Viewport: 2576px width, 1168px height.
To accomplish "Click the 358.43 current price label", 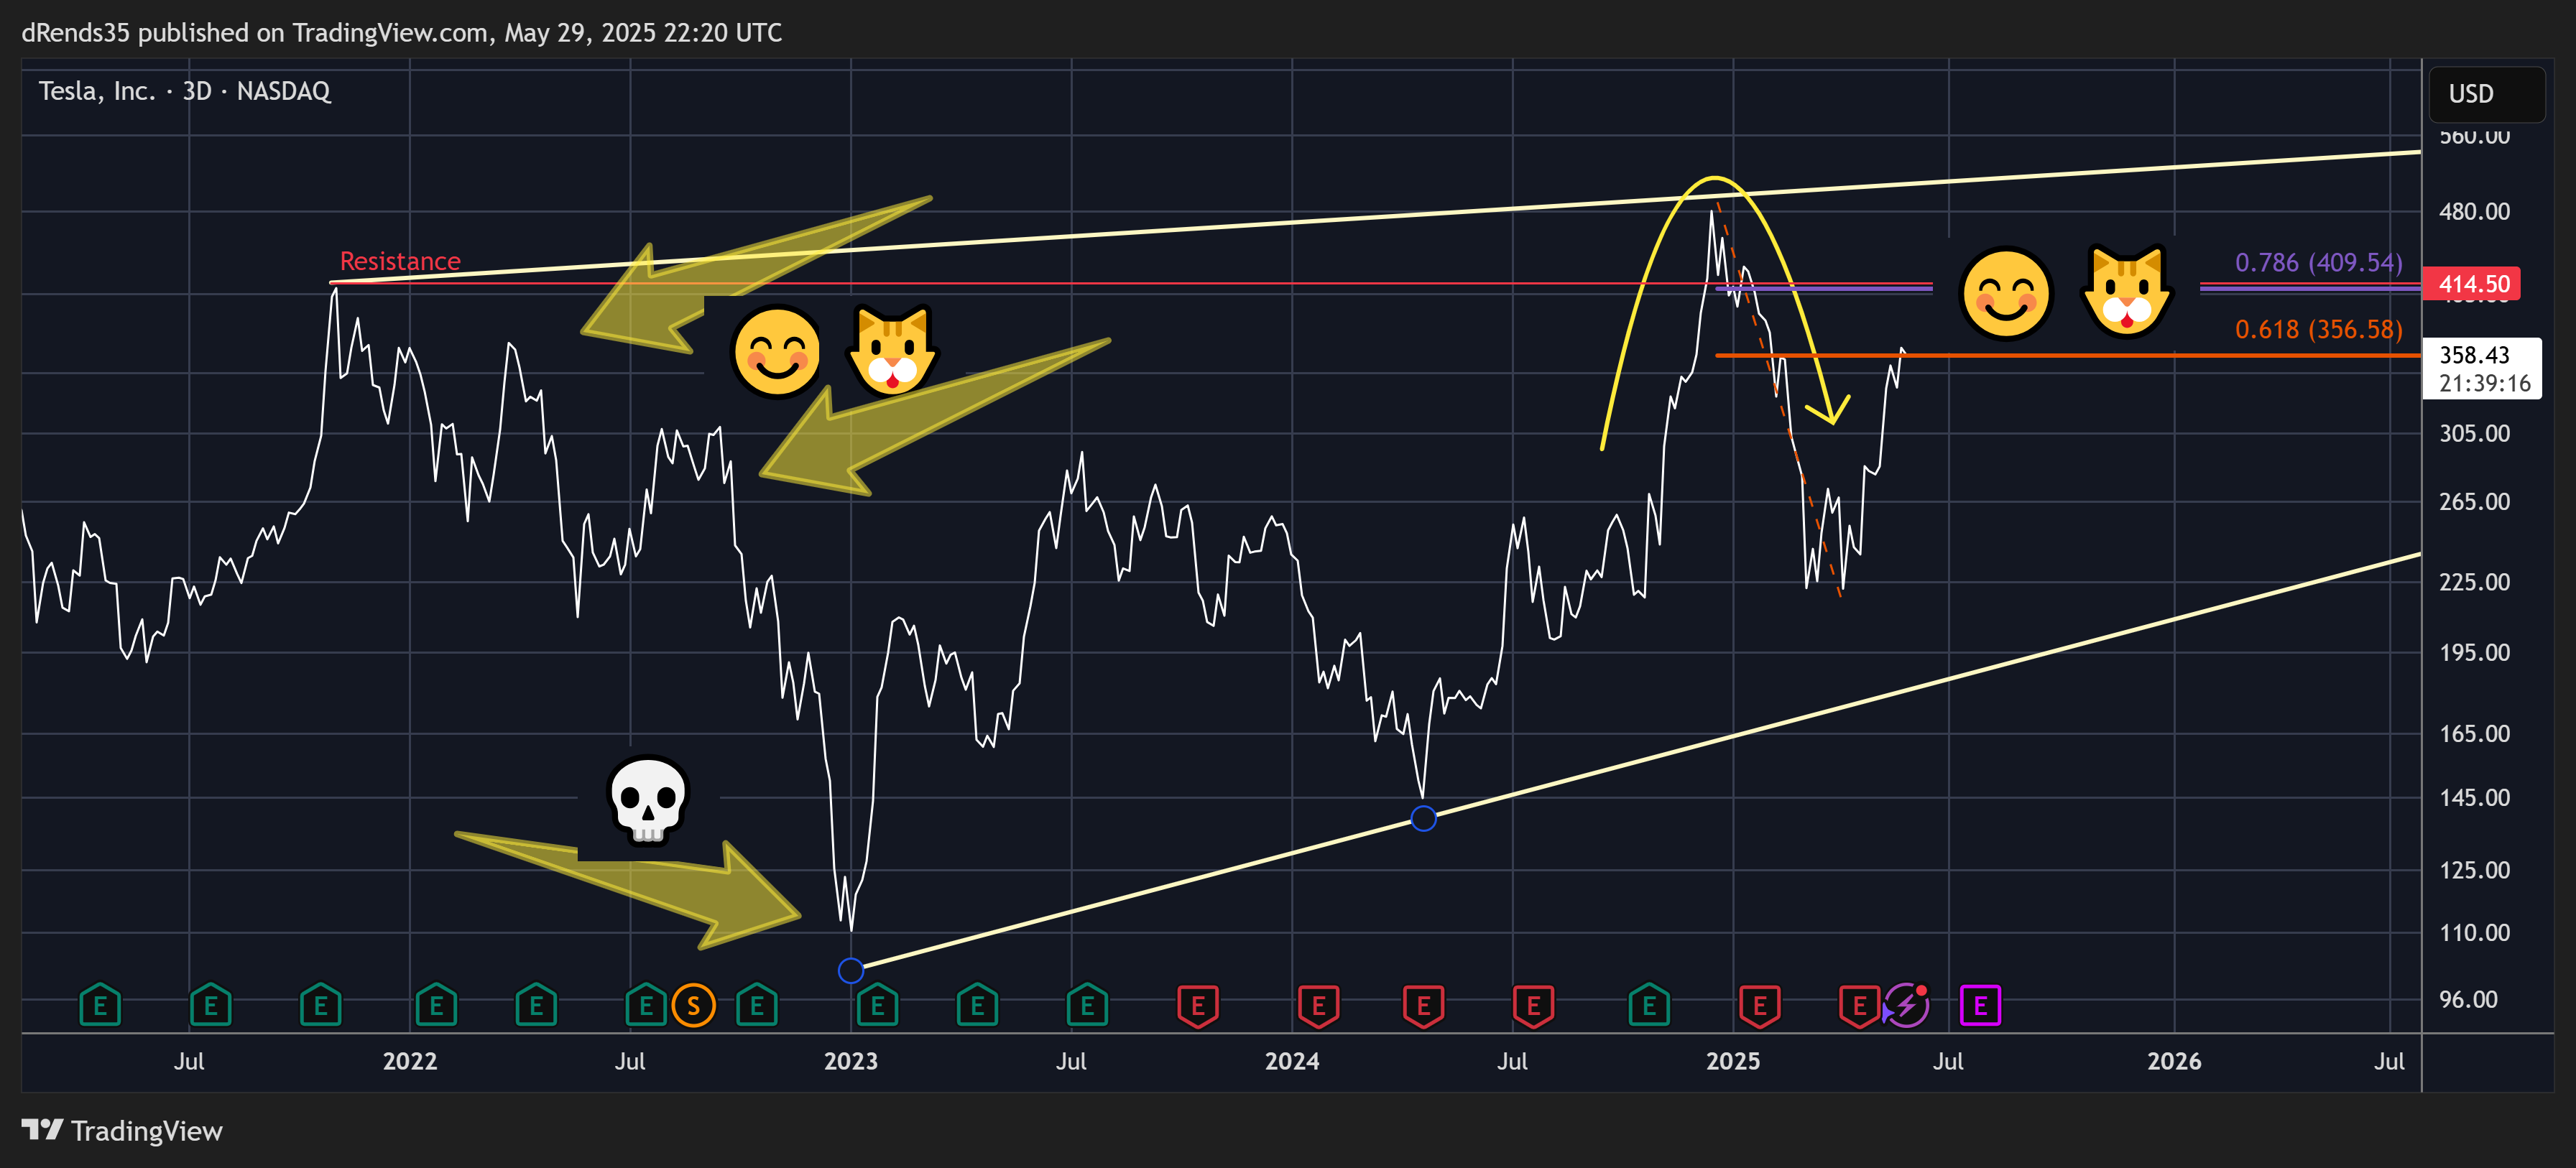I will click(2474, 355).
